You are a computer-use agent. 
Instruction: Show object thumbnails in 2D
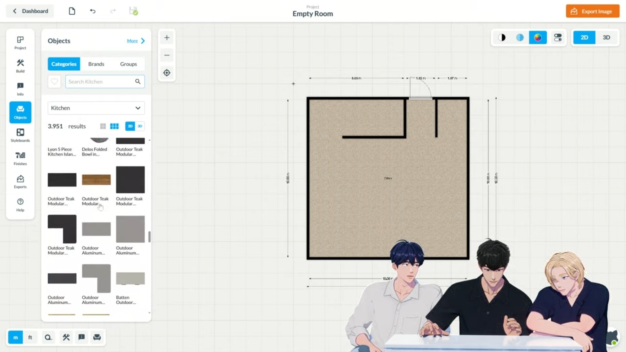pyautogui.click(x=130, y=126)
